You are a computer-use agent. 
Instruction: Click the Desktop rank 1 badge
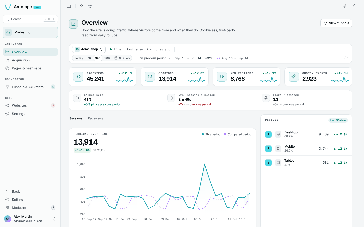[x=268, y=134]
